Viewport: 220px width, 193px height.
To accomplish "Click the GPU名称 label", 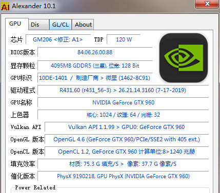I will (x=21, y=102).
